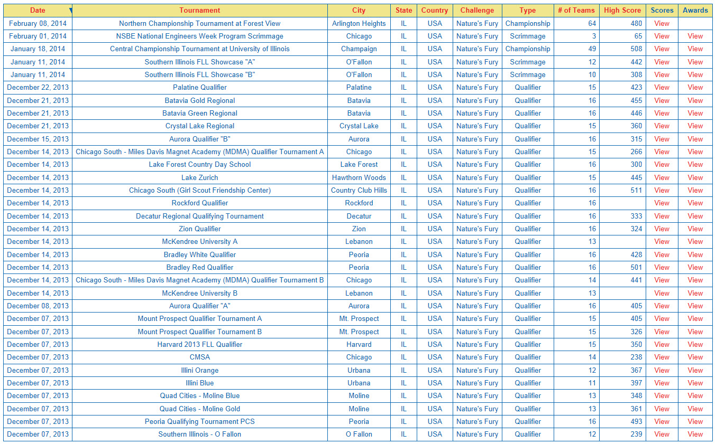716x444 pixels.
Task: View awards for Harvard 2013 FLL Qualifier
Action: click(x=695, y=344)
